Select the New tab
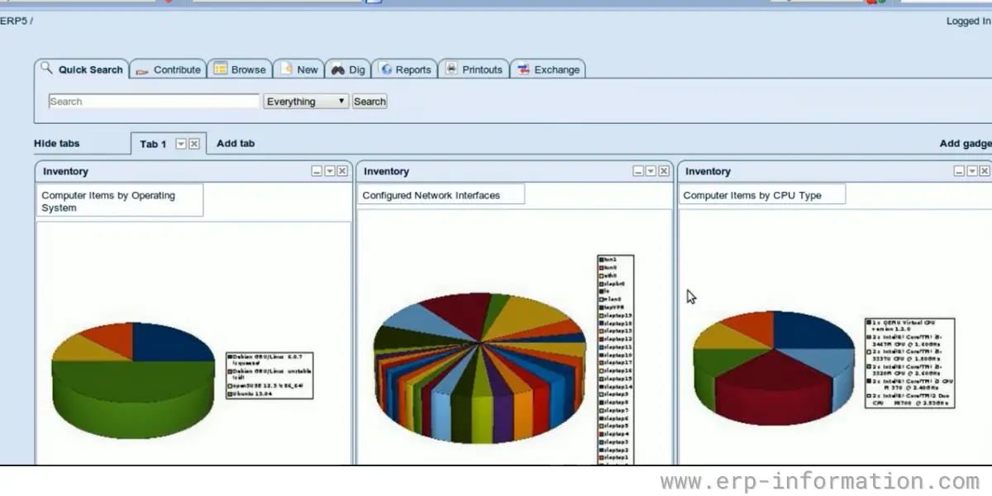This screenshot has height=496, width=992. pyautogui.click(x=298, y=69)
